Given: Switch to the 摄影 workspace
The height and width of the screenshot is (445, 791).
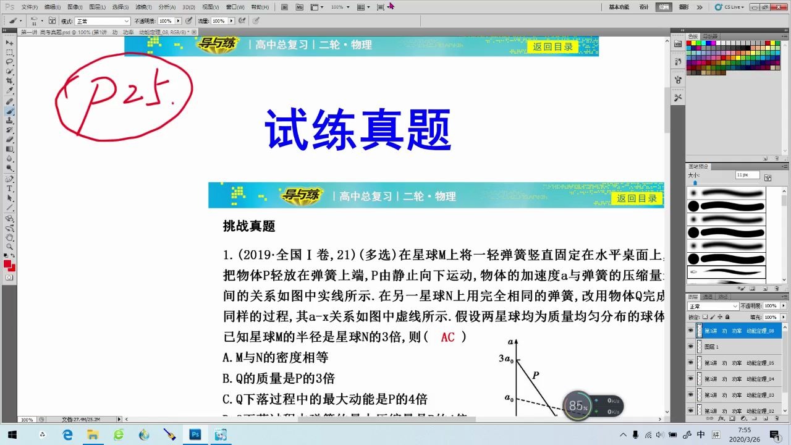Looking at the screenshot, I should click(x=683, y=7).
